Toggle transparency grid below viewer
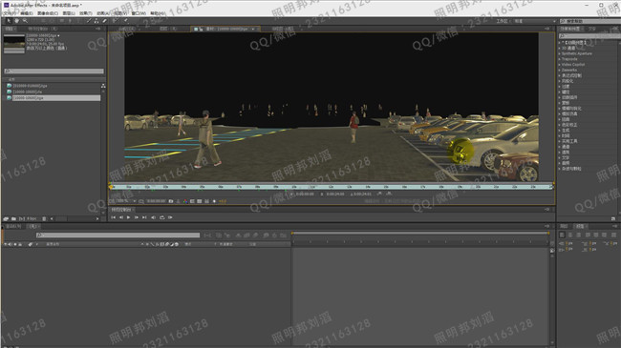This screenshot has height=348, width=621. (200, 201)
